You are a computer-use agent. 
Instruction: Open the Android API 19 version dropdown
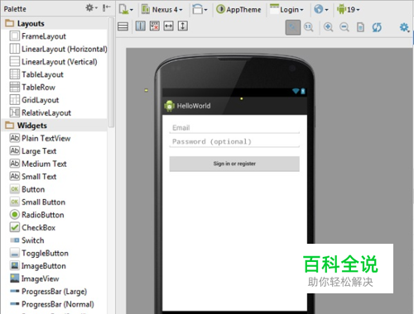[349, 9]
